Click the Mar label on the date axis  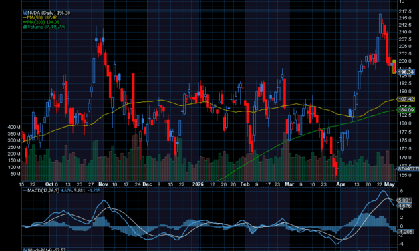click(x=289, y=184)
